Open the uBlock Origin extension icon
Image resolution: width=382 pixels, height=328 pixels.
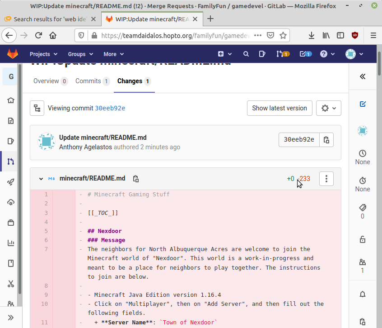click(x=355, y=36)
